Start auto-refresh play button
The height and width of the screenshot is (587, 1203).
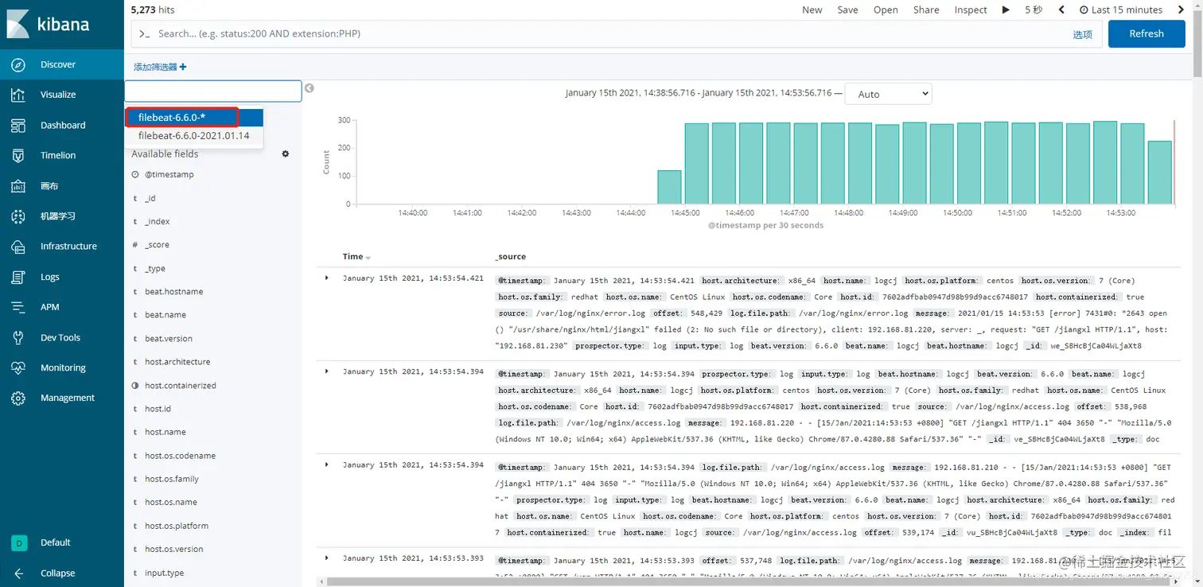pos(1006,10)
